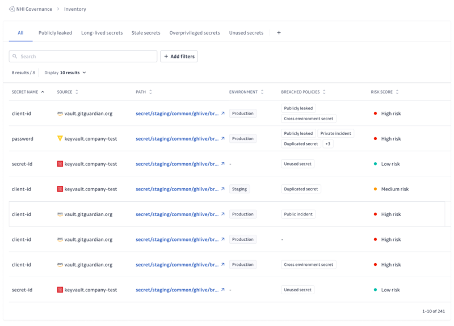The image size is (454, 326).
Task: Click the Public incident policy badge
Action: pyautogui.click(x=300, y=214)
